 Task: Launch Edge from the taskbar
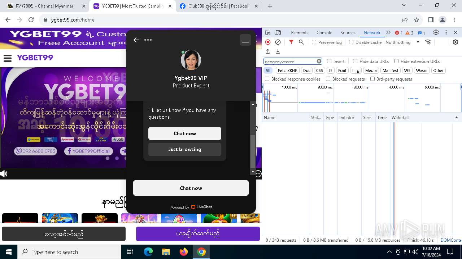(x=148, y=252)
